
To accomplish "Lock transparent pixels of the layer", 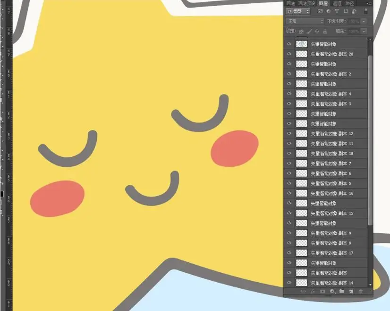I will click(x=301, y=32).
